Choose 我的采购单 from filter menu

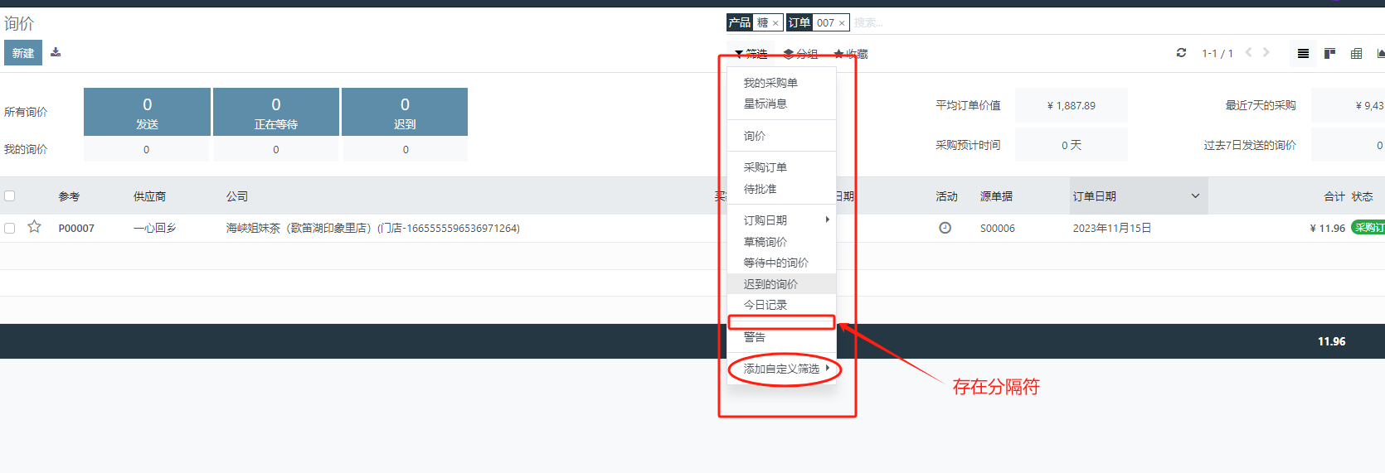click(770, 83)
